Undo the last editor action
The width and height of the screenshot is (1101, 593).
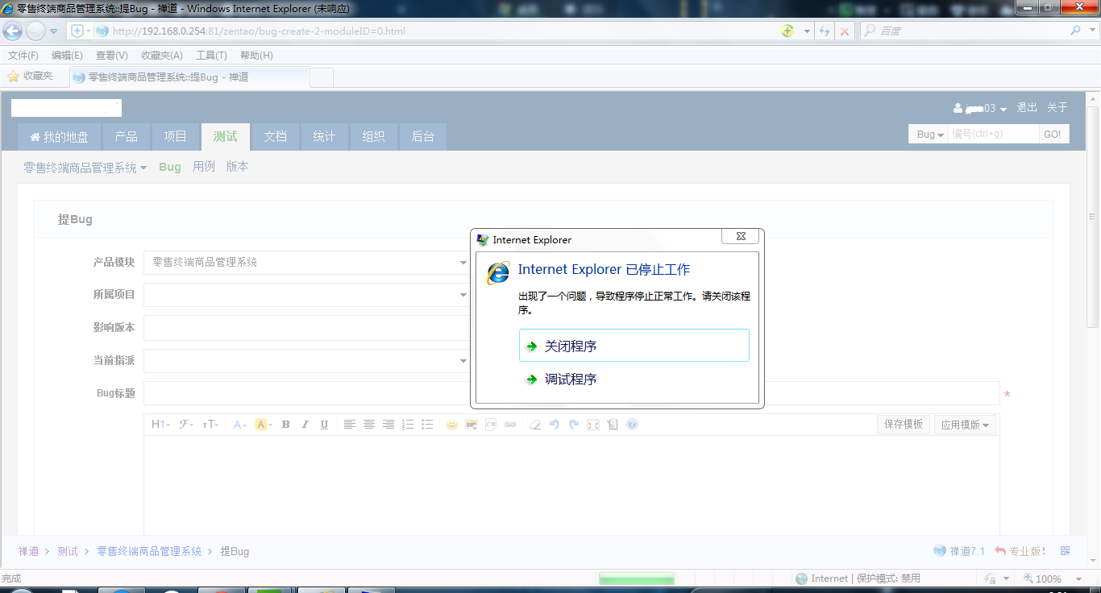tap(555, 425)
